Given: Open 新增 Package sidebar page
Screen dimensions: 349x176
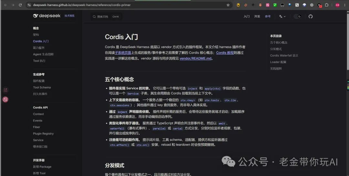Looking at the screenshot, I should (42, 167).
